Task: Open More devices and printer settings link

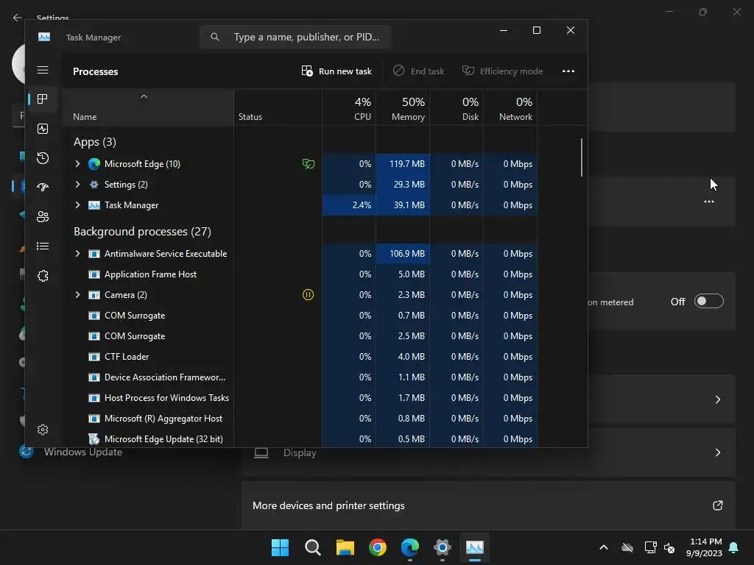Action: pyautogui.click(x=488, y=505)
